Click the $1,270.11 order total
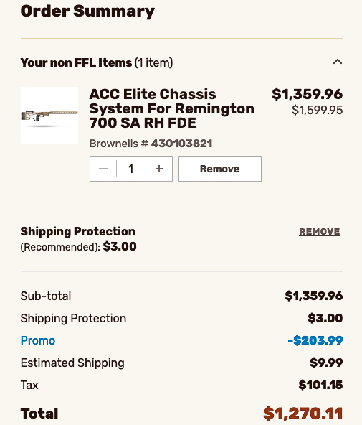Image resolution: width=362 pixels, height=425 pixels. click(x=303, y=414)
